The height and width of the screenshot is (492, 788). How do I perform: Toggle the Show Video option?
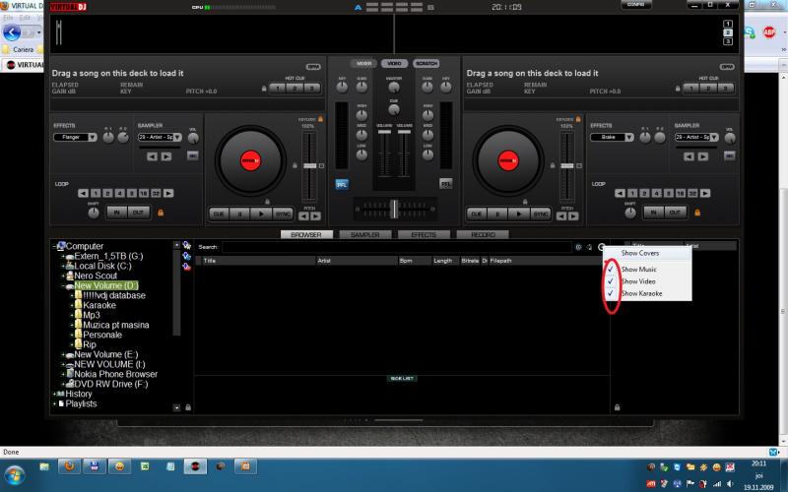click(x=638, y=281)
